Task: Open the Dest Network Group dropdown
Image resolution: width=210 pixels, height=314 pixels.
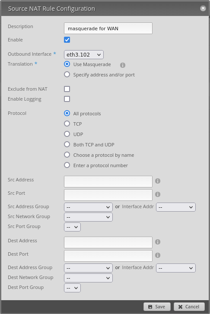Action: click(89, 278)
